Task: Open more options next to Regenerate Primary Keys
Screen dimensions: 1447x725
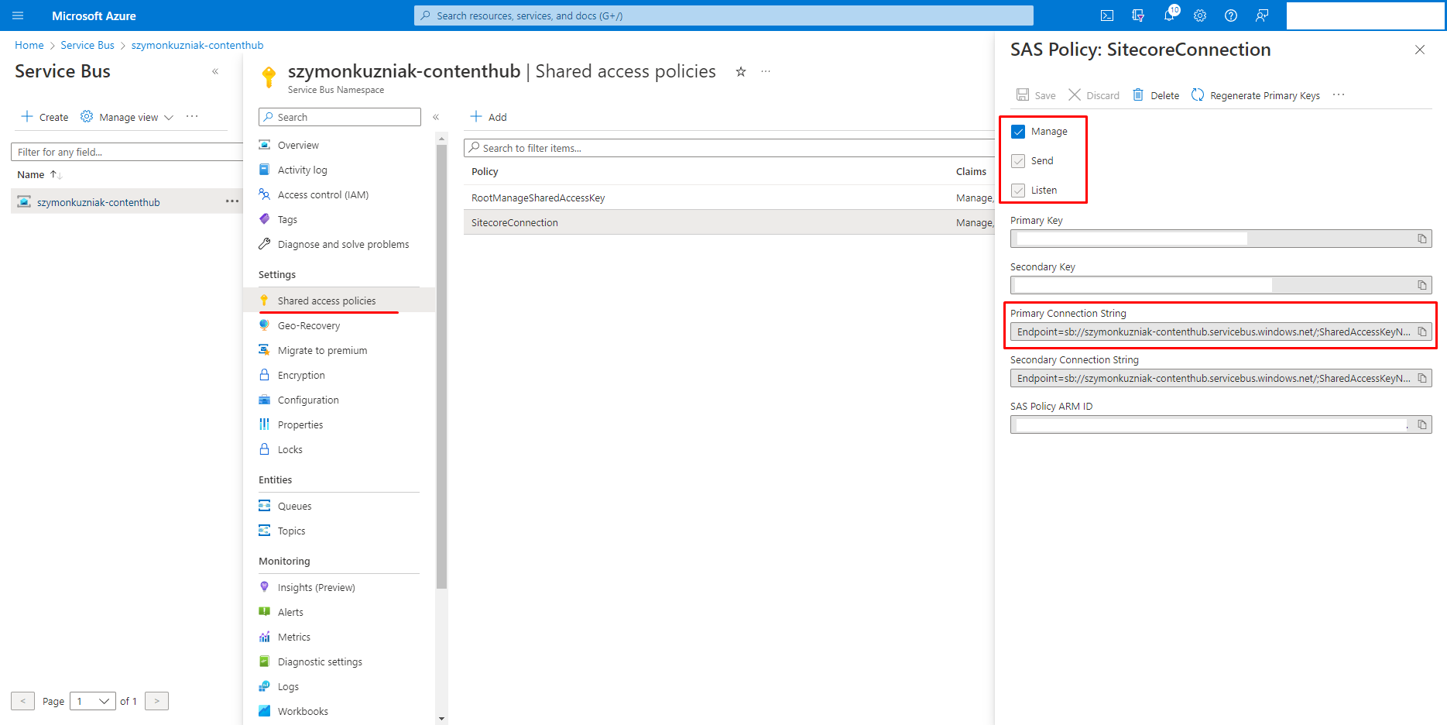Action: 1339,94
